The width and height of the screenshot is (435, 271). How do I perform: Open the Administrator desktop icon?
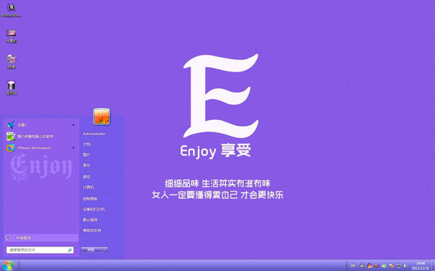pos(11,11)
